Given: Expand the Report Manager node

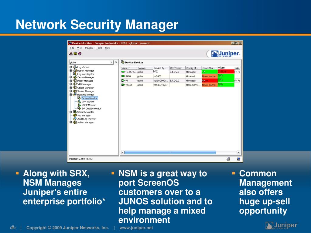Looking at the screenshot, I should (x=70, y=70).
